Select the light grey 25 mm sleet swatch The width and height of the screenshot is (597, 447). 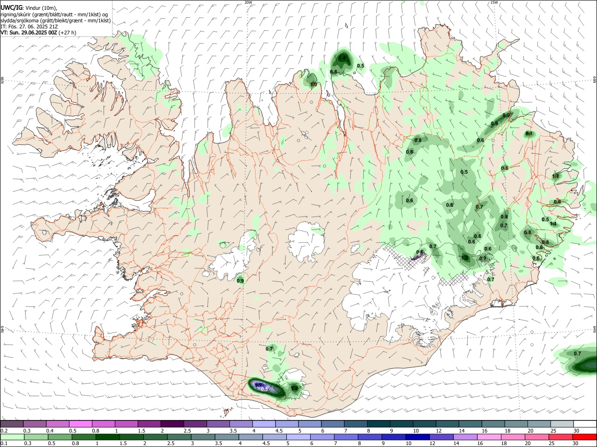(562, 424)
